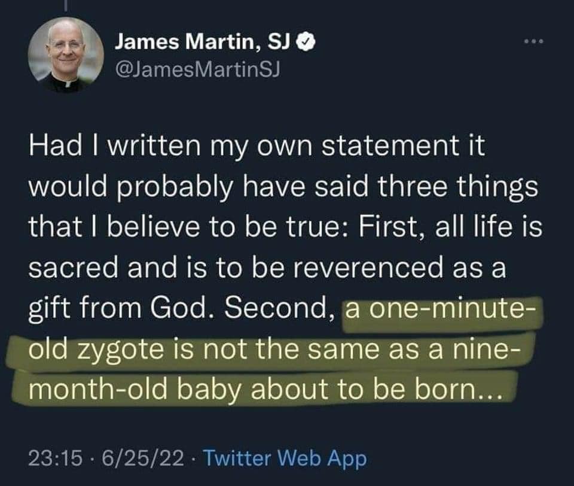Click the blue verified badge icon
The image size is (574, 486).
303,41
